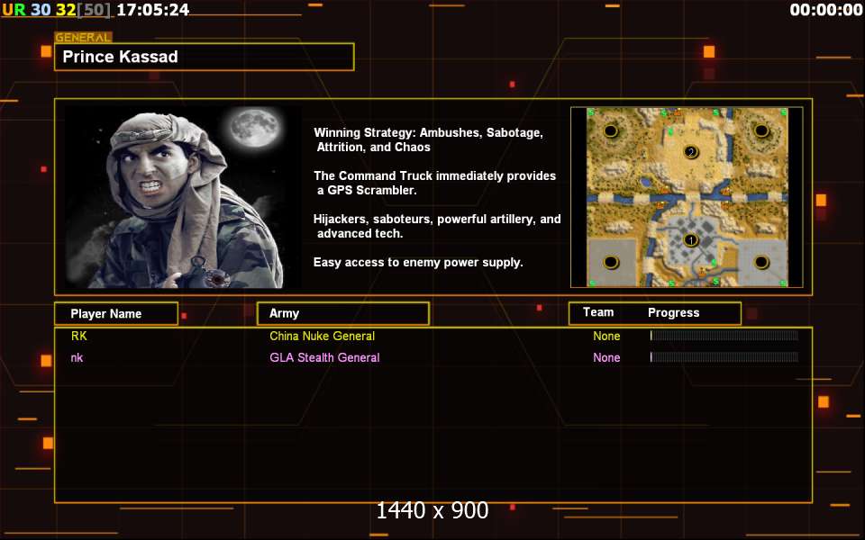
Task: Select the empty start slot in the map's southeast corner
Action: [761, 262]
